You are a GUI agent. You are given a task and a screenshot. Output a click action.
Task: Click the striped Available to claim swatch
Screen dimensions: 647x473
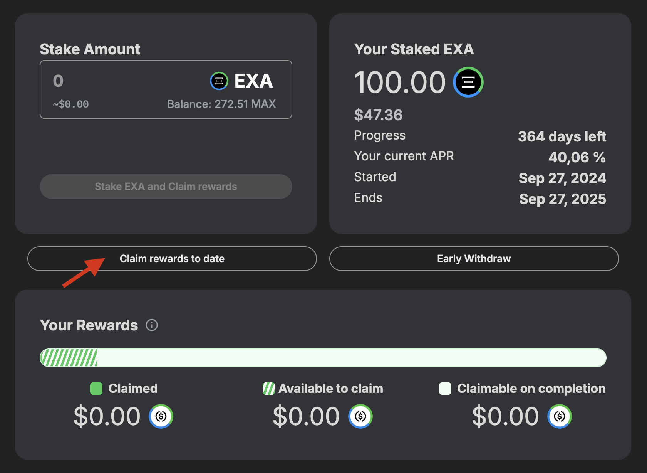click(268, 389)
